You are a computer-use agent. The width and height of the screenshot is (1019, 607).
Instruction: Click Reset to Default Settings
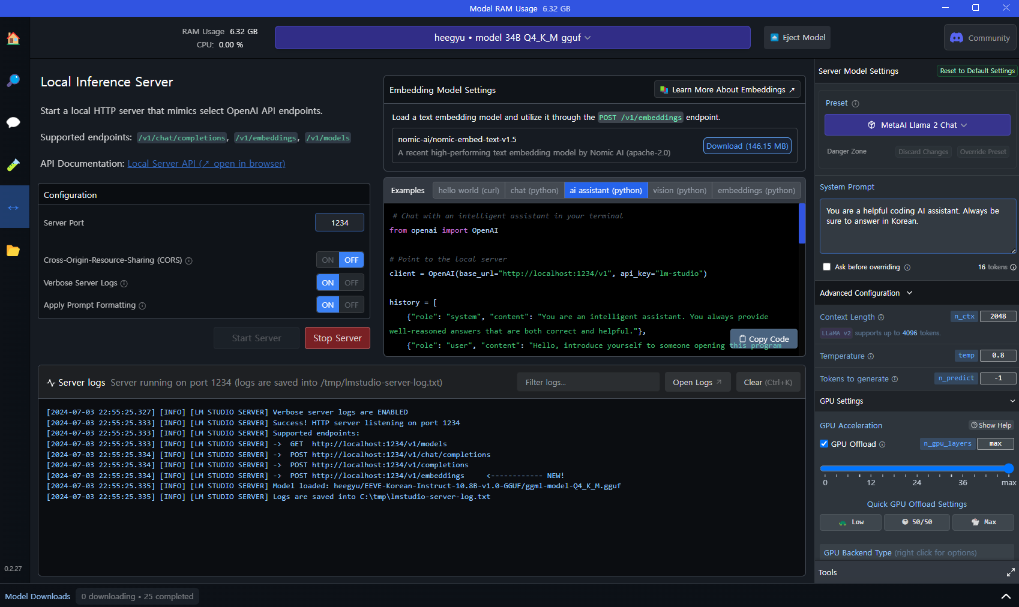tap(977, 71)
